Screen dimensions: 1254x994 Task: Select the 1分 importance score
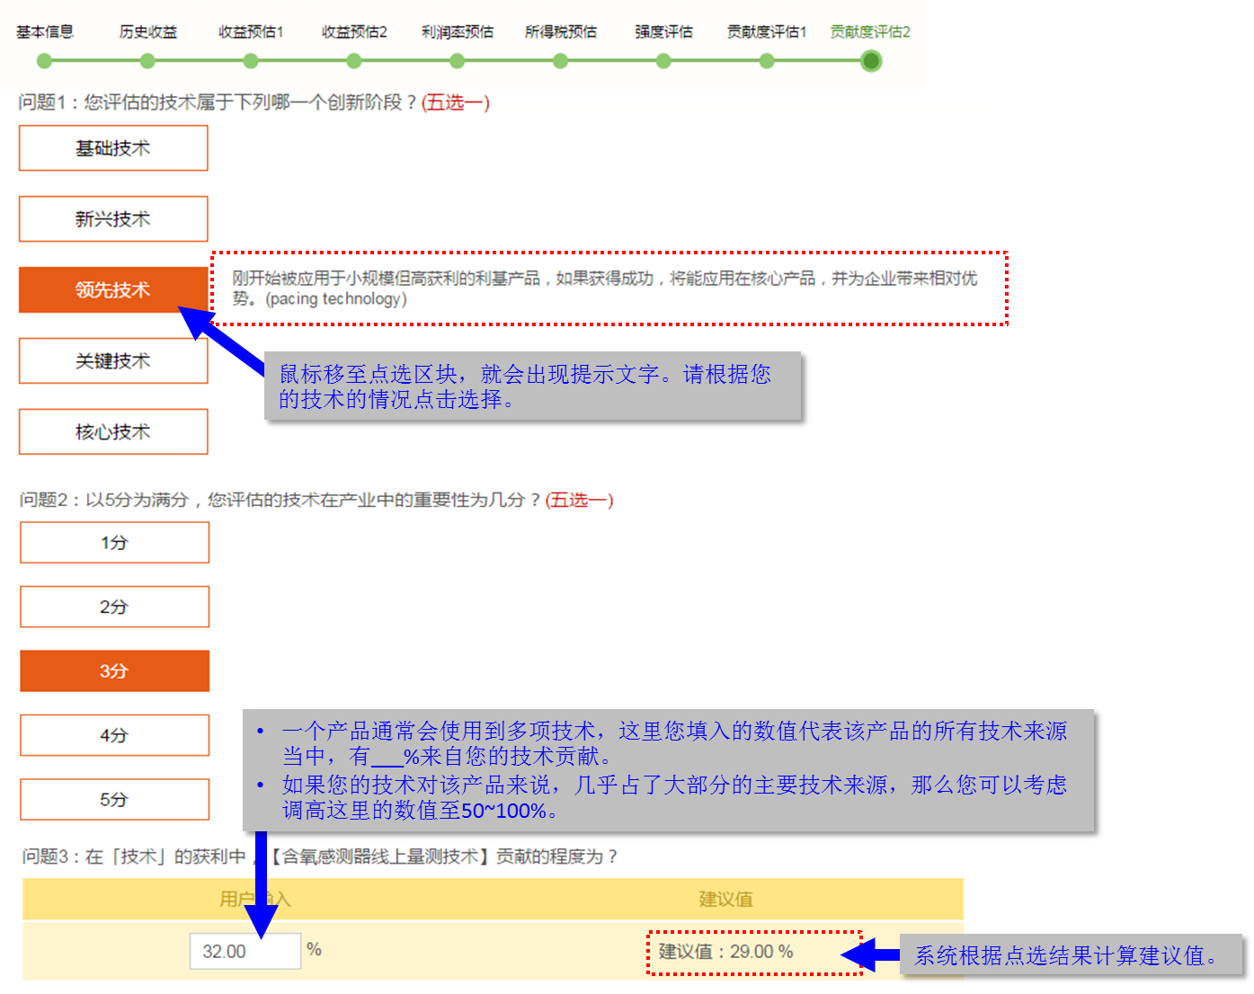(114, 543)
